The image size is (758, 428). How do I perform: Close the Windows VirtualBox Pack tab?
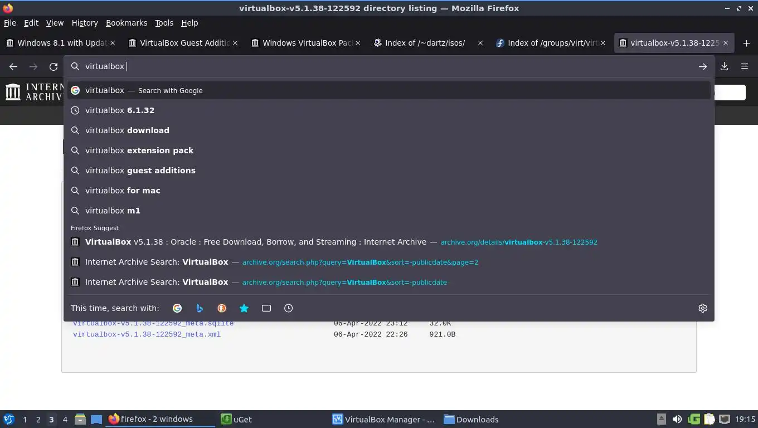358,43
